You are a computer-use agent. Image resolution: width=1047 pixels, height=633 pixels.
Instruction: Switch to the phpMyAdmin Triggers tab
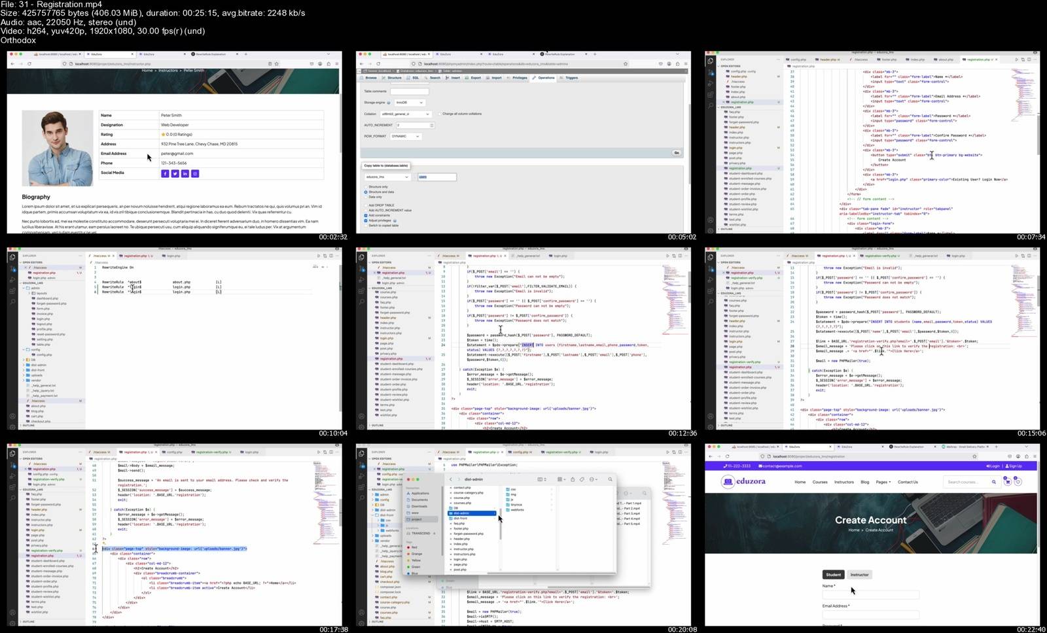pos(569,78)
